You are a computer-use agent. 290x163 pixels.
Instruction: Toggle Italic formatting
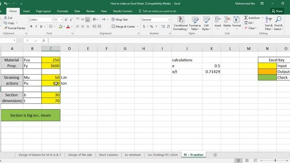point(36,27)
